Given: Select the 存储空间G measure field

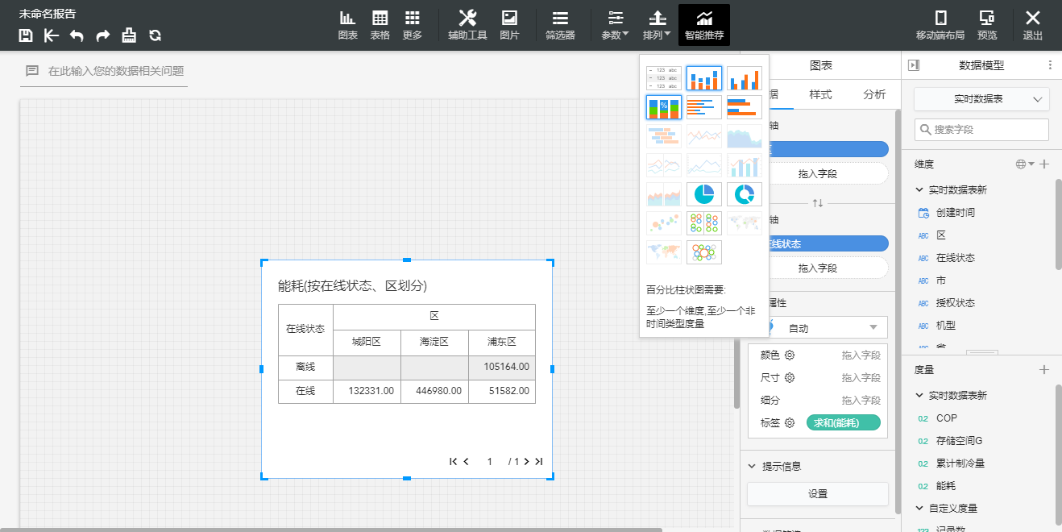Looking at the screenshot, I should click(959, 441).
